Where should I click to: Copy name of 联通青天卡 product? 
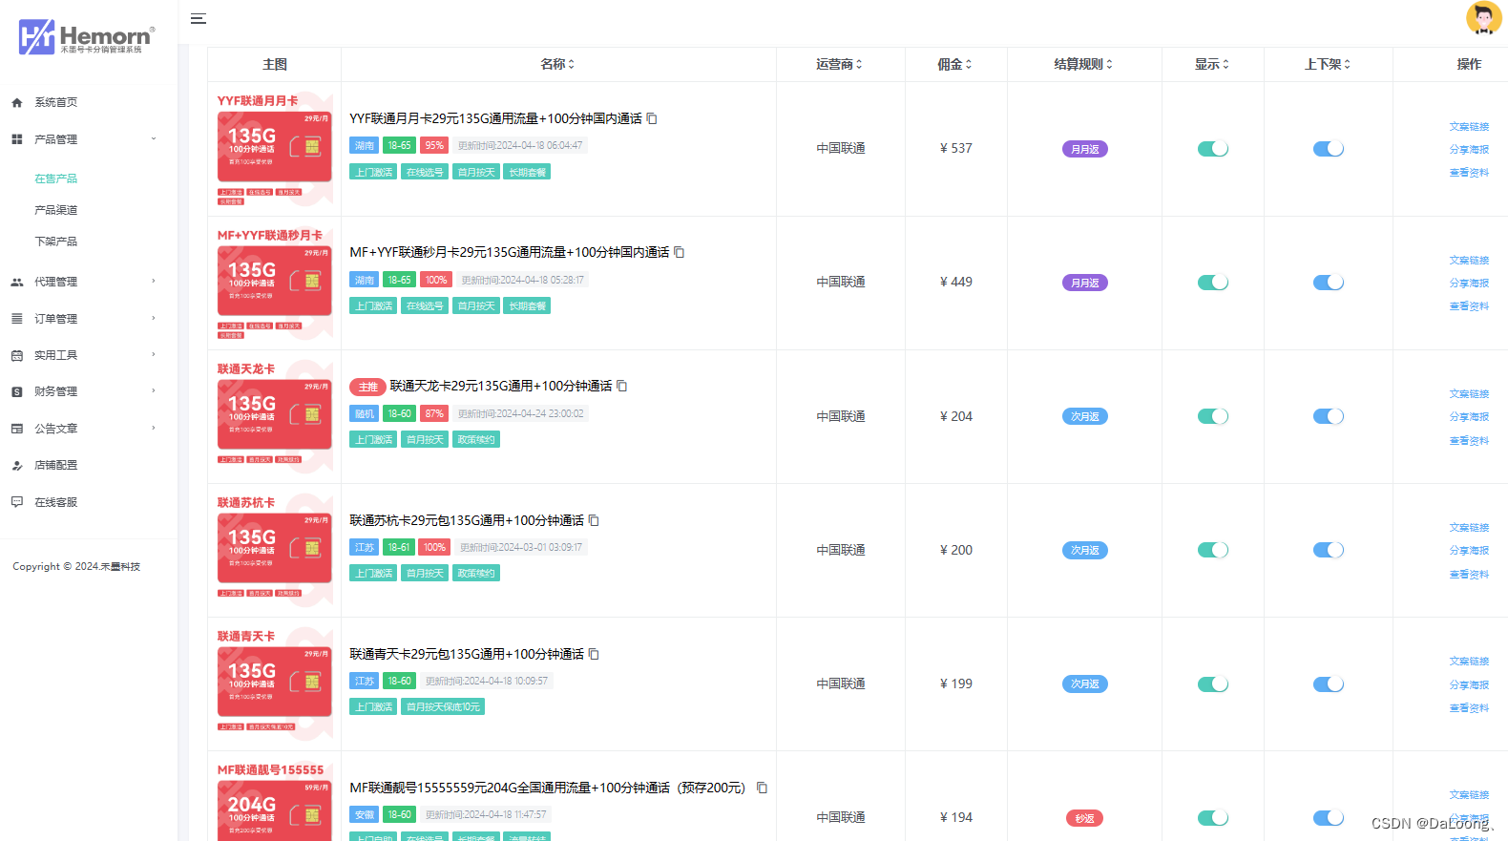pos(594,654)
